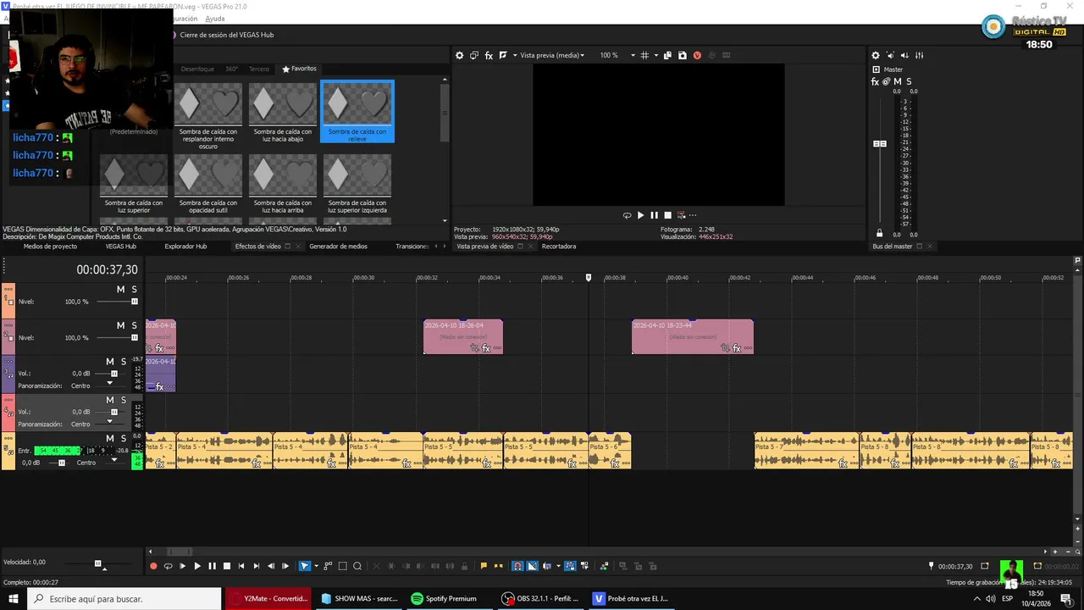1084x610 pixels.
Task: Switch to the Explorador Hub tab
Action: [x=185, y=247]
